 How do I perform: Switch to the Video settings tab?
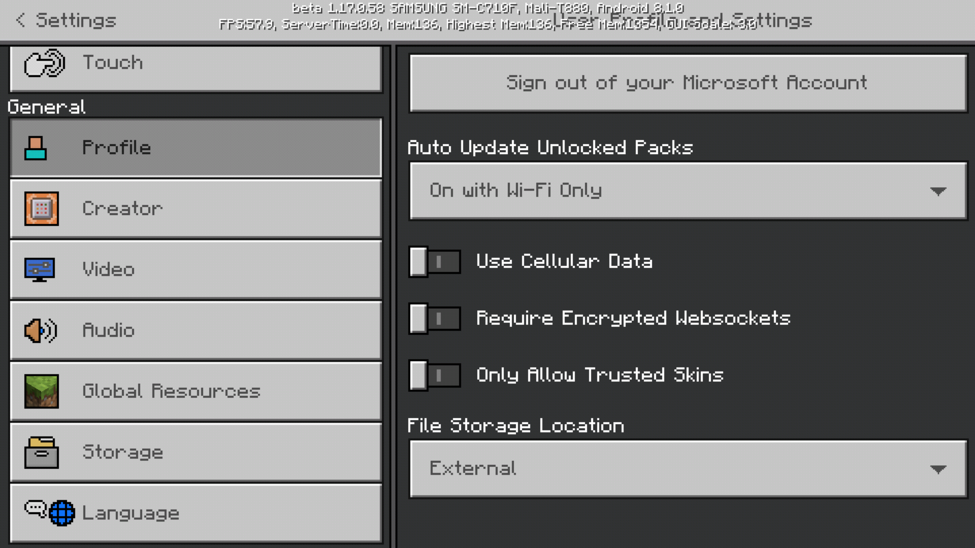click(x=196, y=269)
